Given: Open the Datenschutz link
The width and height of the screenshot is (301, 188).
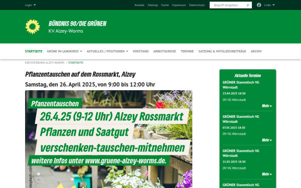Looking at the screenshot, I should 197,5.
